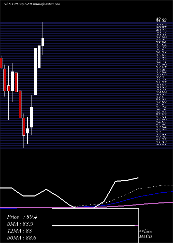173x243 pixels.
Task: Click the tallest white candlestick body
Action: pyautogui.click(x=35, y=72)
